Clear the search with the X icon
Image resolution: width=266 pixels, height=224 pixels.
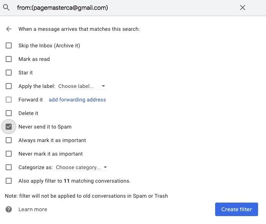(x=243, y=8)
